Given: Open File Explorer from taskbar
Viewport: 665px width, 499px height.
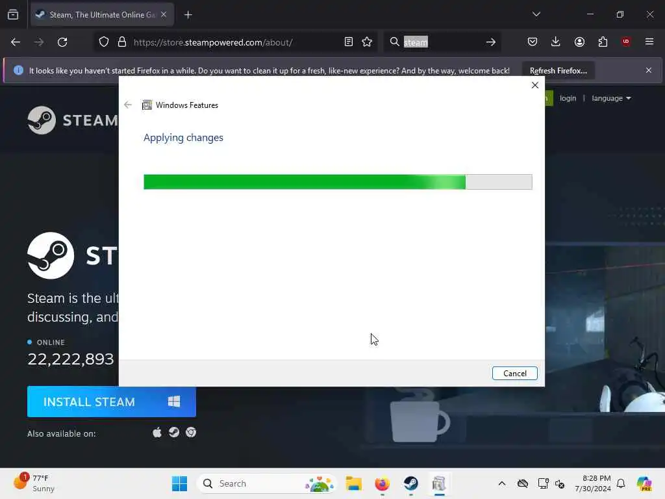Looking at the screenshot, I should coord(353,483).
